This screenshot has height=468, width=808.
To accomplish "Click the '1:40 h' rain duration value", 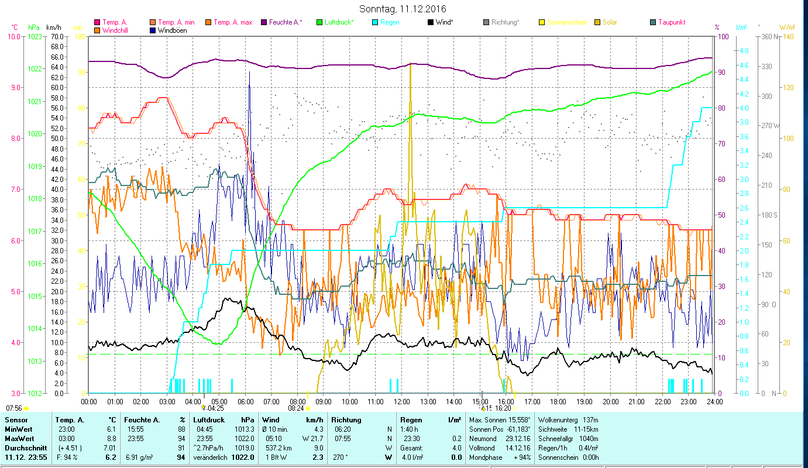I will coord(409,429).
